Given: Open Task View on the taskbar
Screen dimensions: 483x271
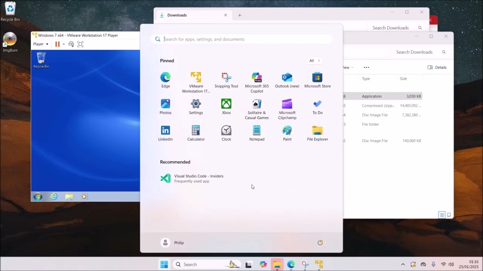Looking at the screenshot, I should 248,265.
